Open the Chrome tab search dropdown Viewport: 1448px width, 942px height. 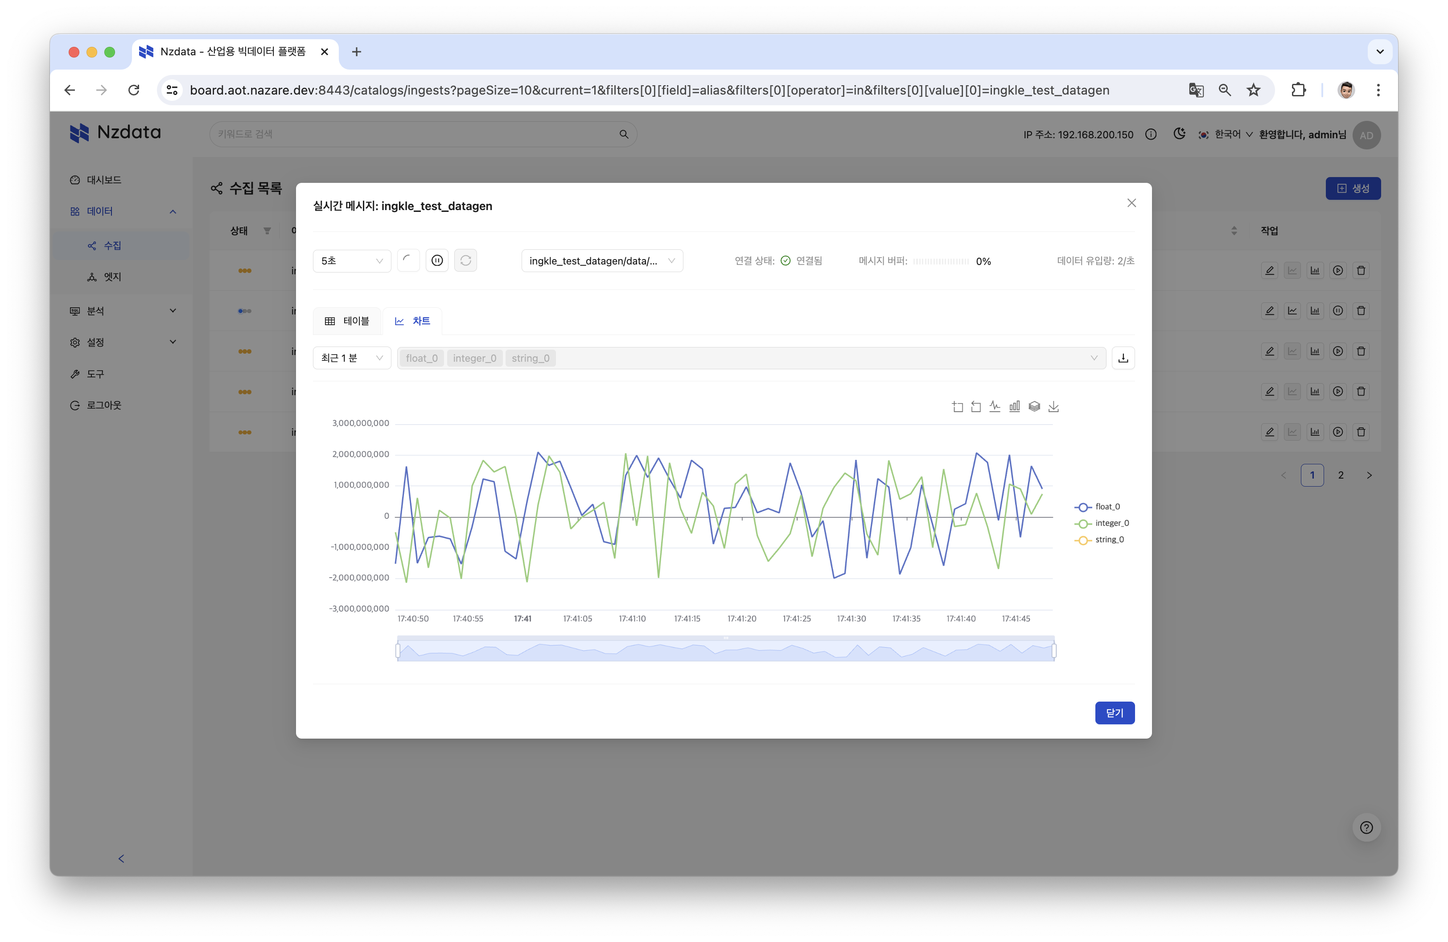(1380, 52)
